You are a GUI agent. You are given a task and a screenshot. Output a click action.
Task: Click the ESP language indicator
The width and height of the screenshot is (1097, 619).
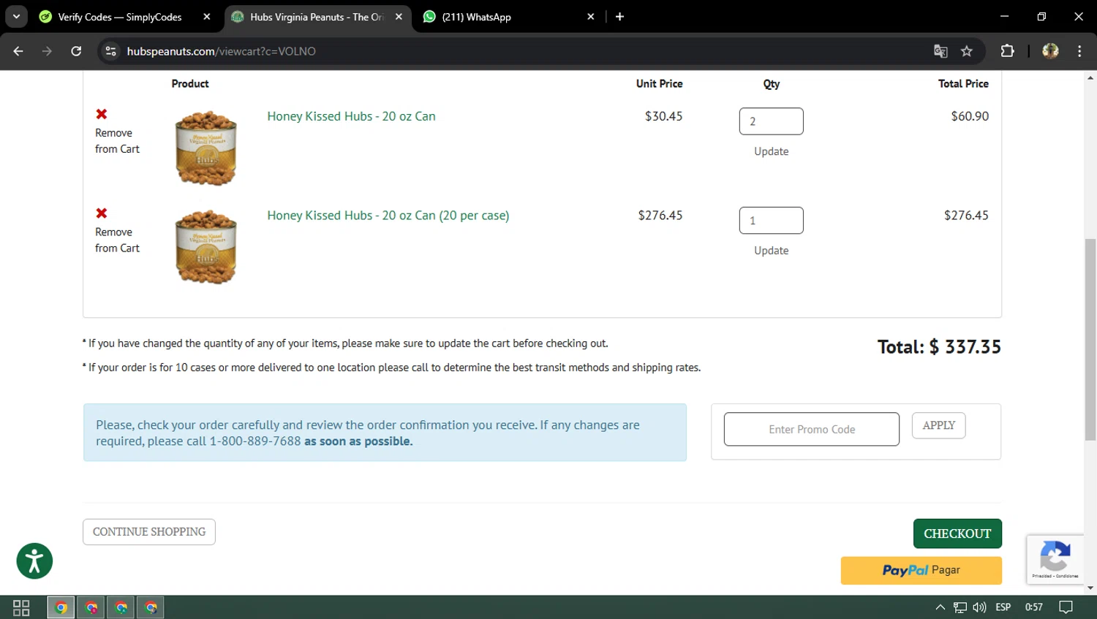(x=1003, y=607)
